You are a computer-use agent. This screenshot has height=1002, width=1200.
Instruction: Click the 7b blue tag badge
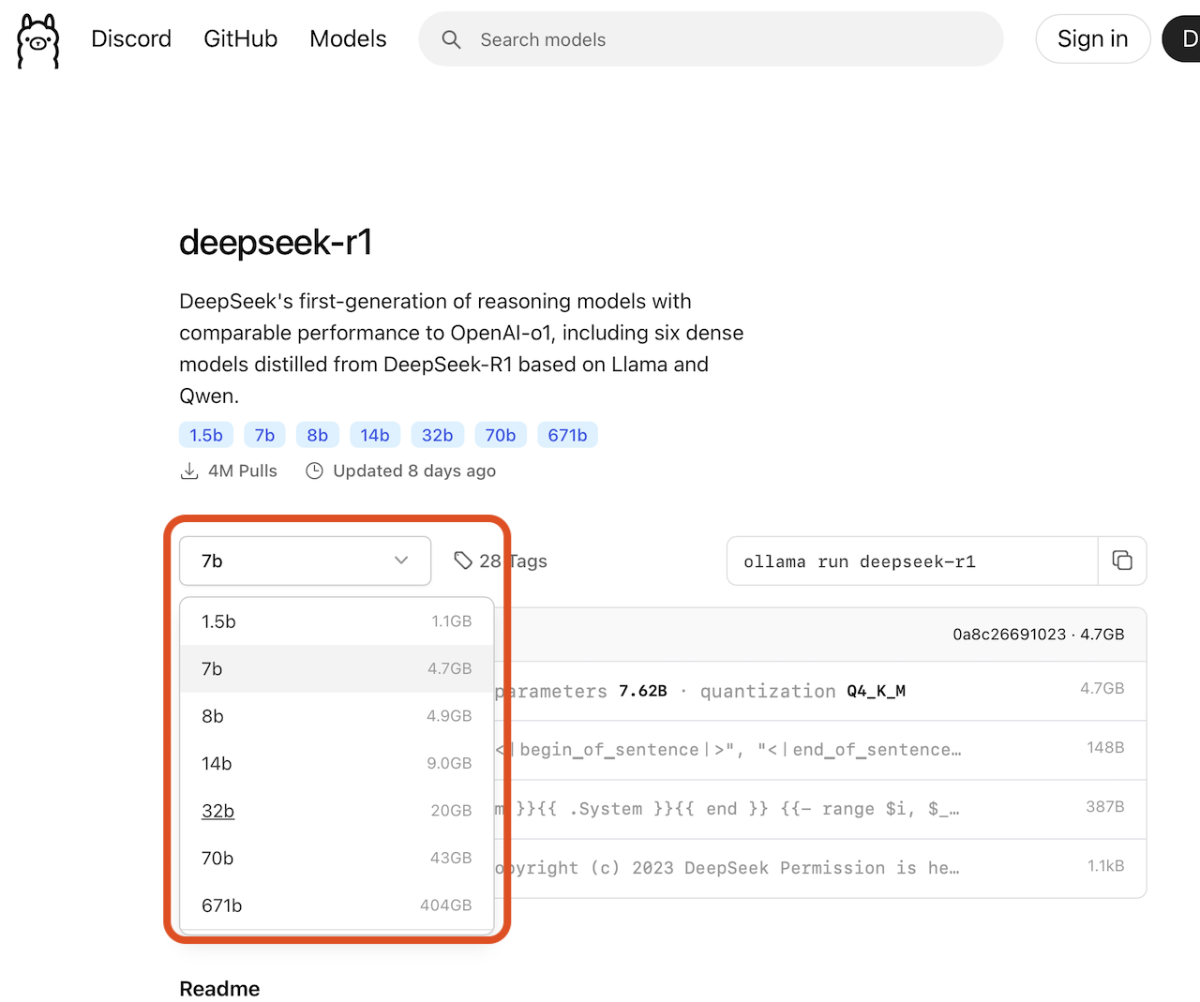coord(264,435)
